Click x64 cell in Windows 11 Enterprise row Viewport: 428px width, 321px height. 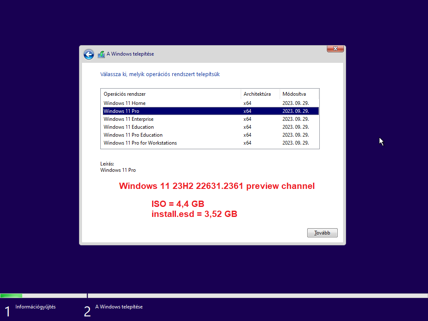247,119
